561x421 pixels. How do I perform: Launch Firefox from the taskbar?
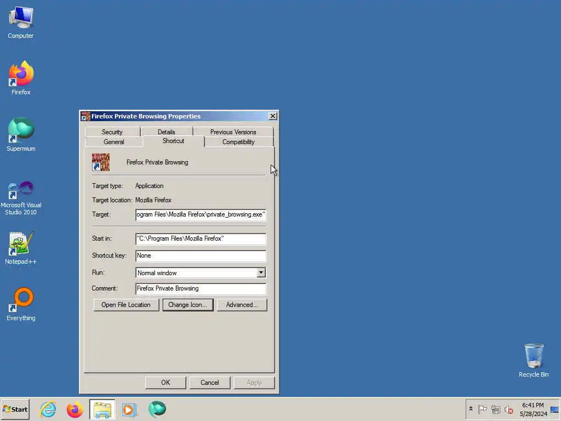click(75, 409)
